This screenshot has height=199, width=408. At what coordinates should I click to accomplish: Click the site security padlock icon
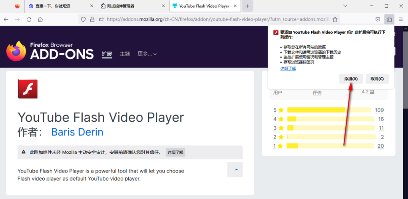pos(92,19)
